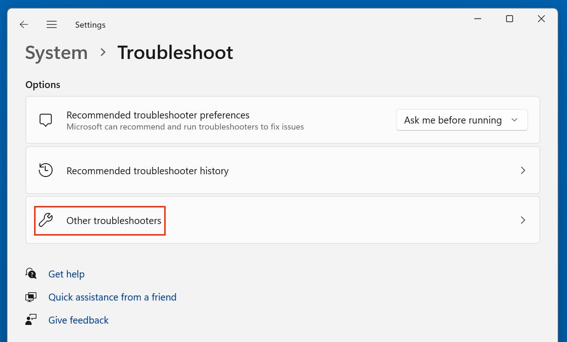Click the Give feedback link
The width and height of the screenshot is (567, 342).
78,320
